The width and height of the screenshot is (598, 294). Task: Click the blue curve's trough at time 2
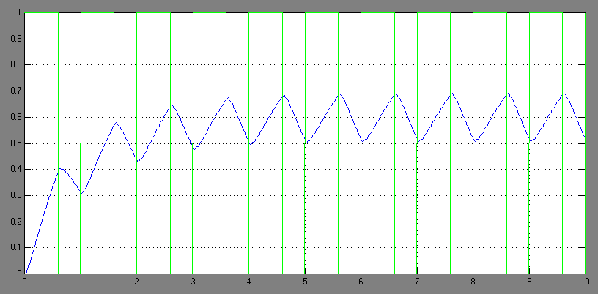point(138,162)
